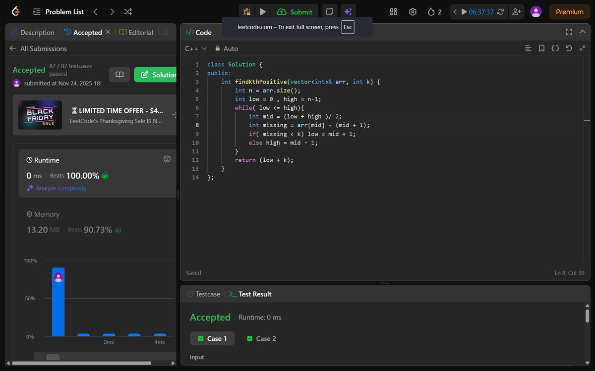Switch to the Editorial tab

(x=141, y=32)
